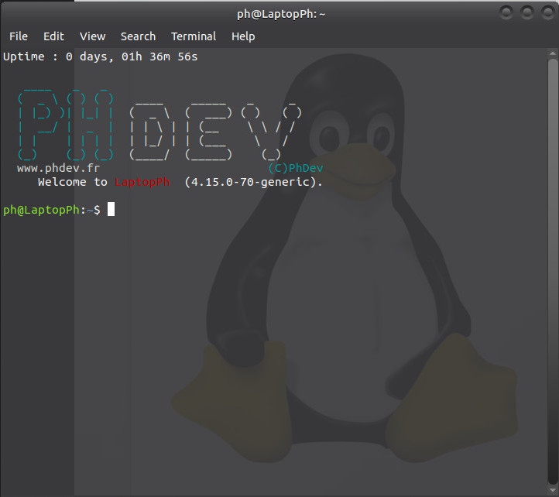Click the www.phdev.fr URL text
The width and height of the screenshot is (559, 497).
pos(58,168)
